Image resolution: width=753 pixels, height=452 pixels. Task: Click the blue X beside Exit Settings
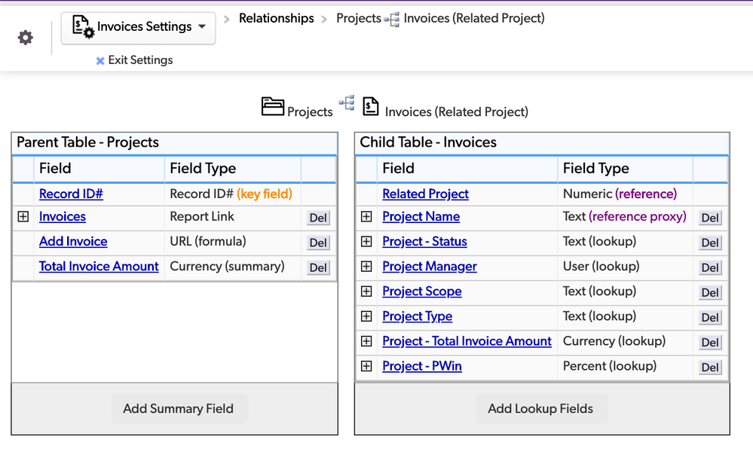point(100,61)
